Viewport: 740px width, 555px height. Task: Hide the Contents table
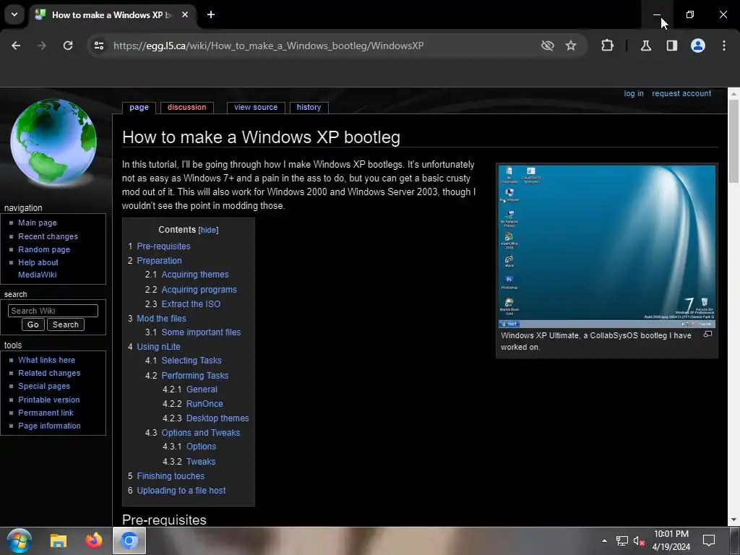[208, 231]
